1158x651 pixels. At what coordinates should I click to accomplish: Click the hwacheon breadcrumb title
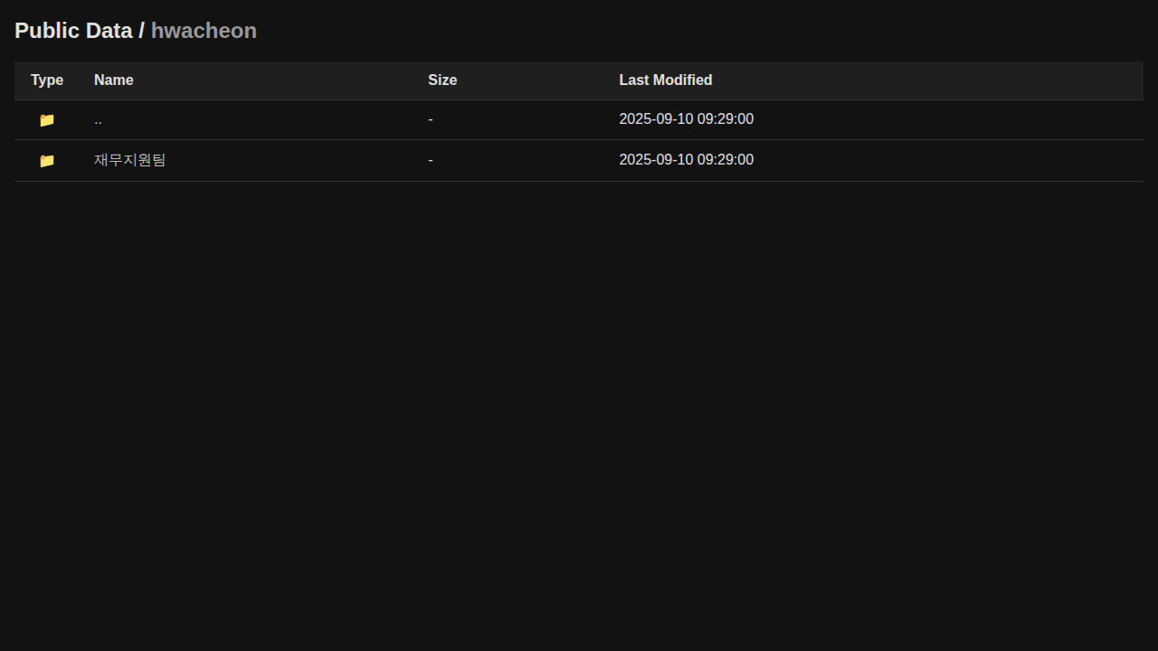point(204,31)
